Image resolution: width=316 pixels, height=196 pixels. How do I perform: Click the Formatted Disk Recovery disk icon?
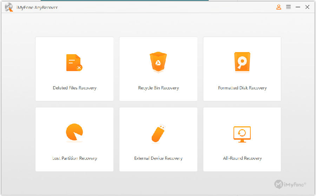click(x=242, y=62)
